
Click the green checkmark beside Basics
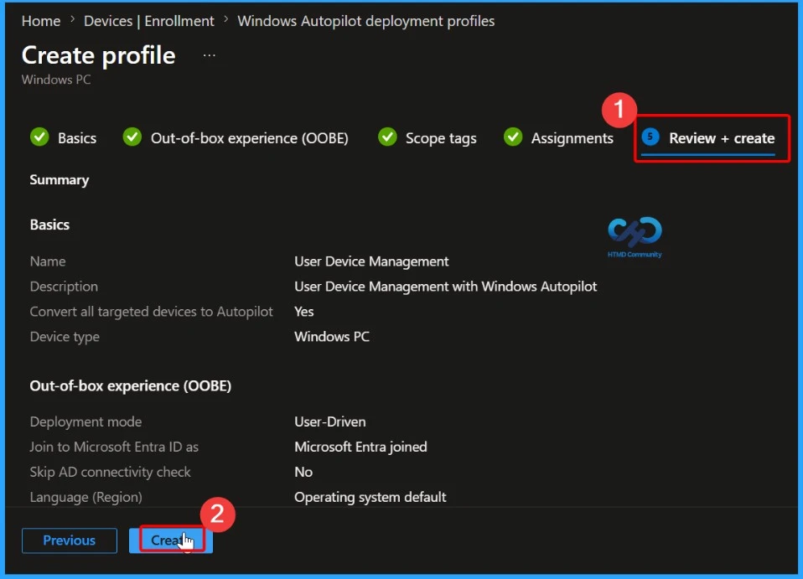coord(39,137)
